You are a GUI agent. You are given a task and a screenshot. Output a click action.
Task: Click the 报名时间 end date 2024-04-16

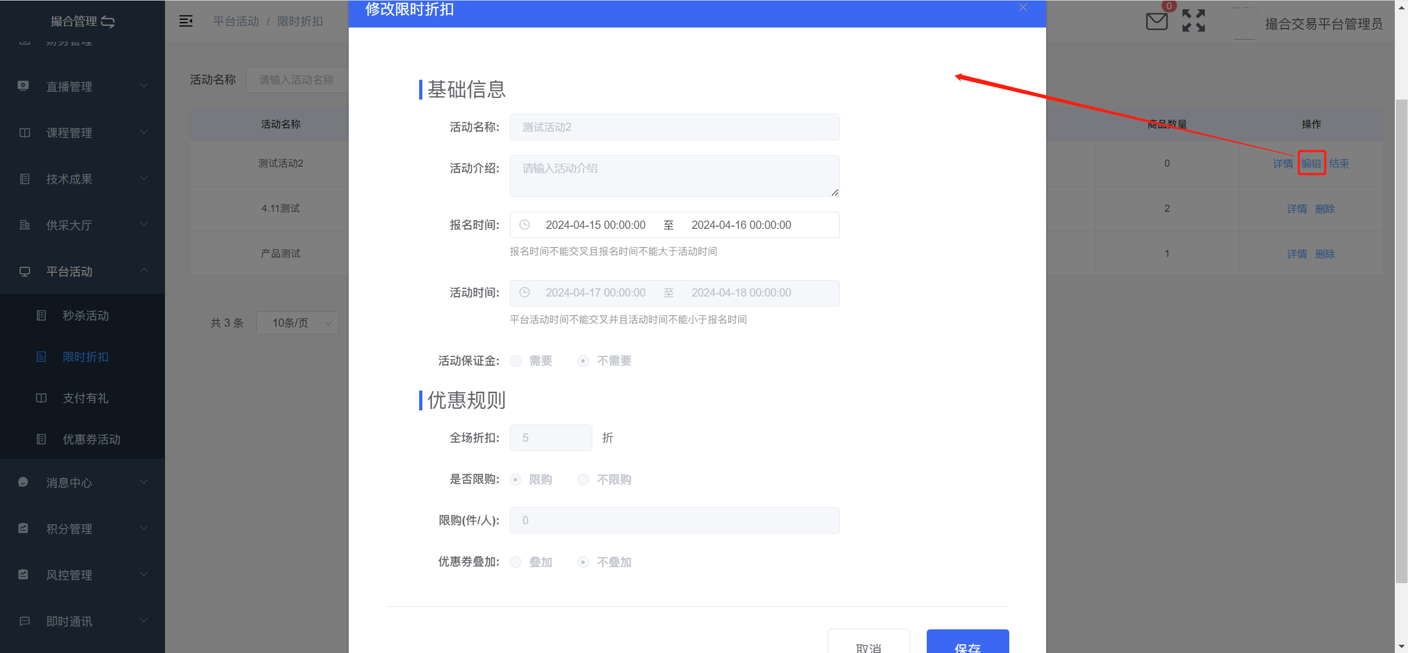click(741, 225)
